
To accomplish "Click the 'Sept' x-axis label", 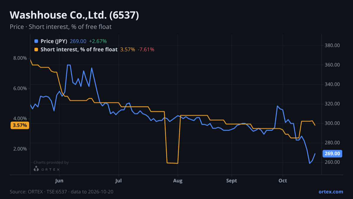I will 232,181.
